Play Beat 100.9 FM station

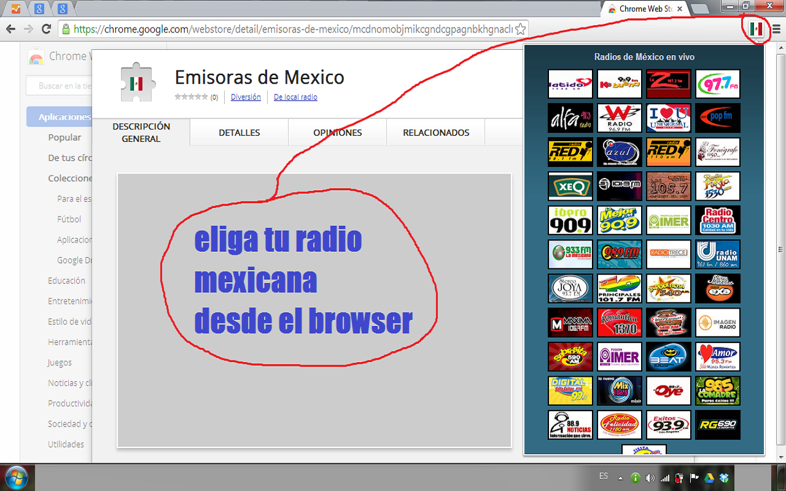[669, 357]
